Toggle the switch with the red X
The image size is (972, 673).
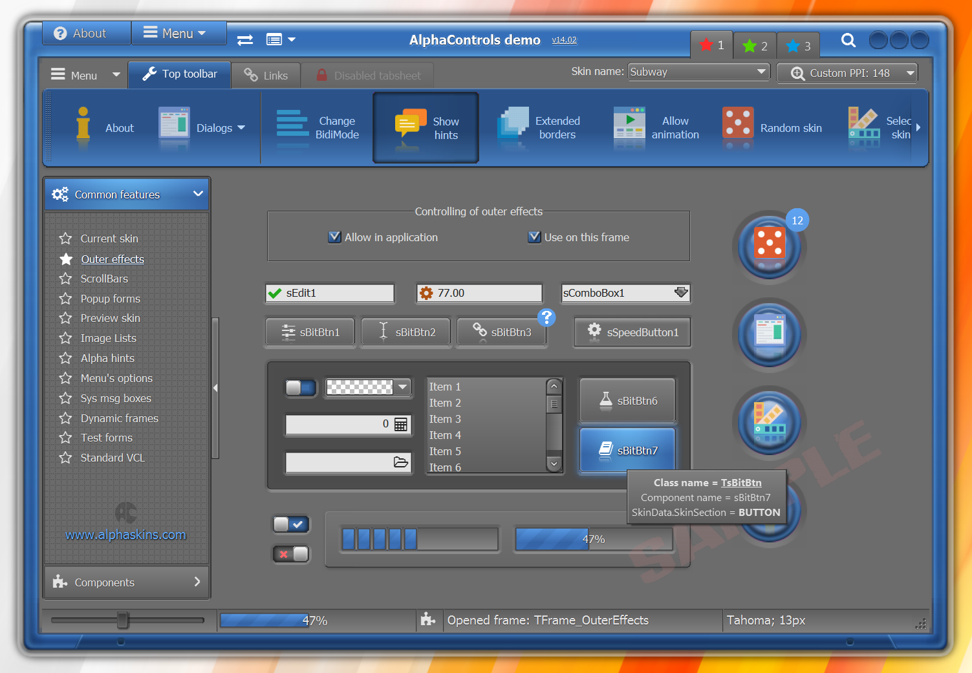click(291, 554)
